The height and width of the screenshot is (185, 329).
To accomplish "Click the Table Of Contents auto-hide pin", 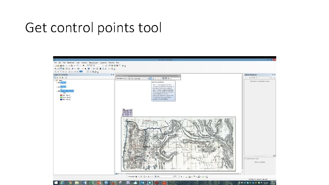I will click(x=111, y=75).
